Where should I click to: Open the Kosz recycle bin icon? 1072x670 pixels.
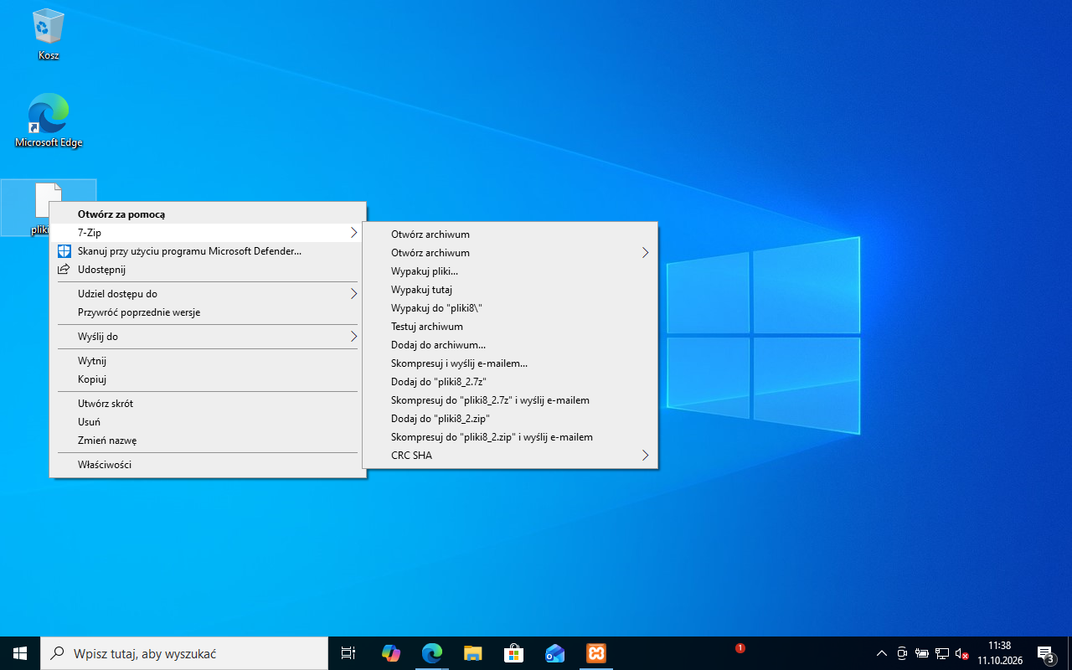click(49, 34)
